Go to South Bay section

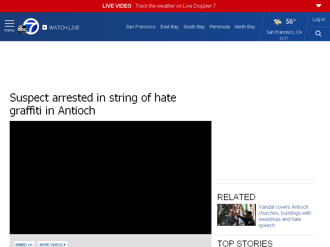point(194,27)
